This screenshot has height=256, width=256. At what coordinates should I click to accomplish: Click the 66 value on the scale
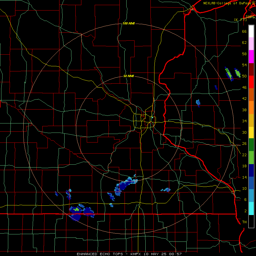click(244, 31)
